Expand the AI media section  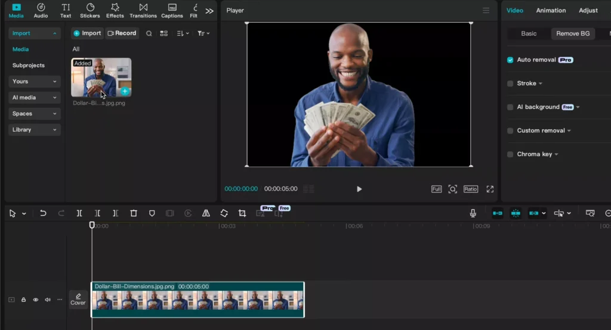34,97
